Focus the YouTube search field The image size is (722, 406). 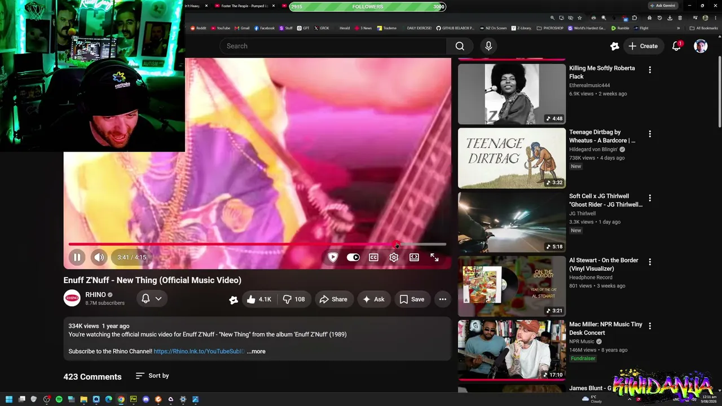333,46
